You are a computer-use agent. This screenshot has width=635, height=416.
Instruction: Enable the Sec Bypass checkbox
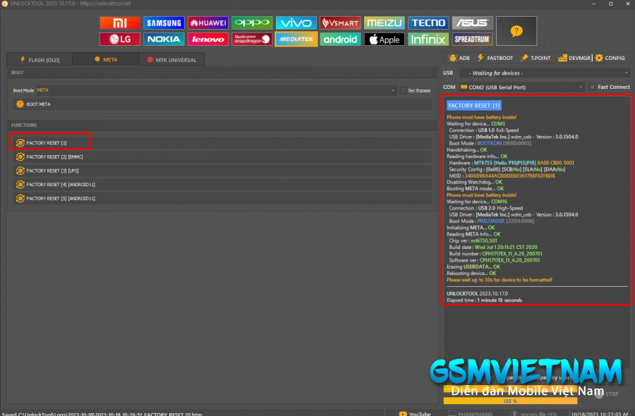(x=403, y=91)
